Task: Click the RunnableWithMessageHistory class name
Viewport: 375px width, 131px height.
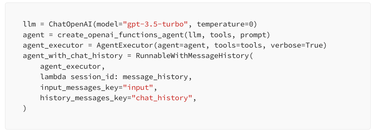Action: coord(192,56)
